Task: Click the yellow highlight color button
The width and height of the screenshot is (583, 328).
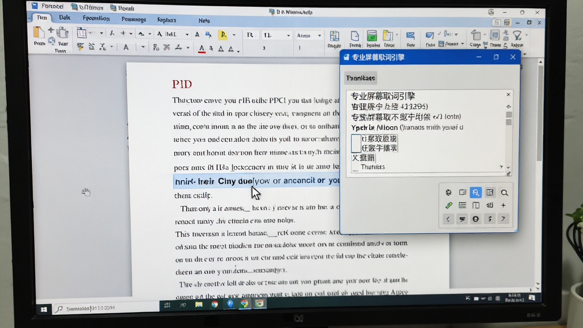Action: 223,35
